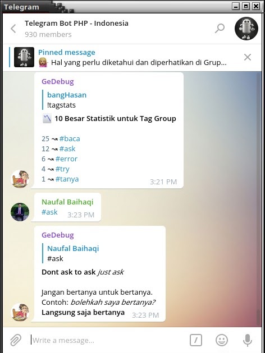Jump to quoted bangHasan !tagstats reply
Viewport: 265px width, 353px height.
click(x=67, y=100)
